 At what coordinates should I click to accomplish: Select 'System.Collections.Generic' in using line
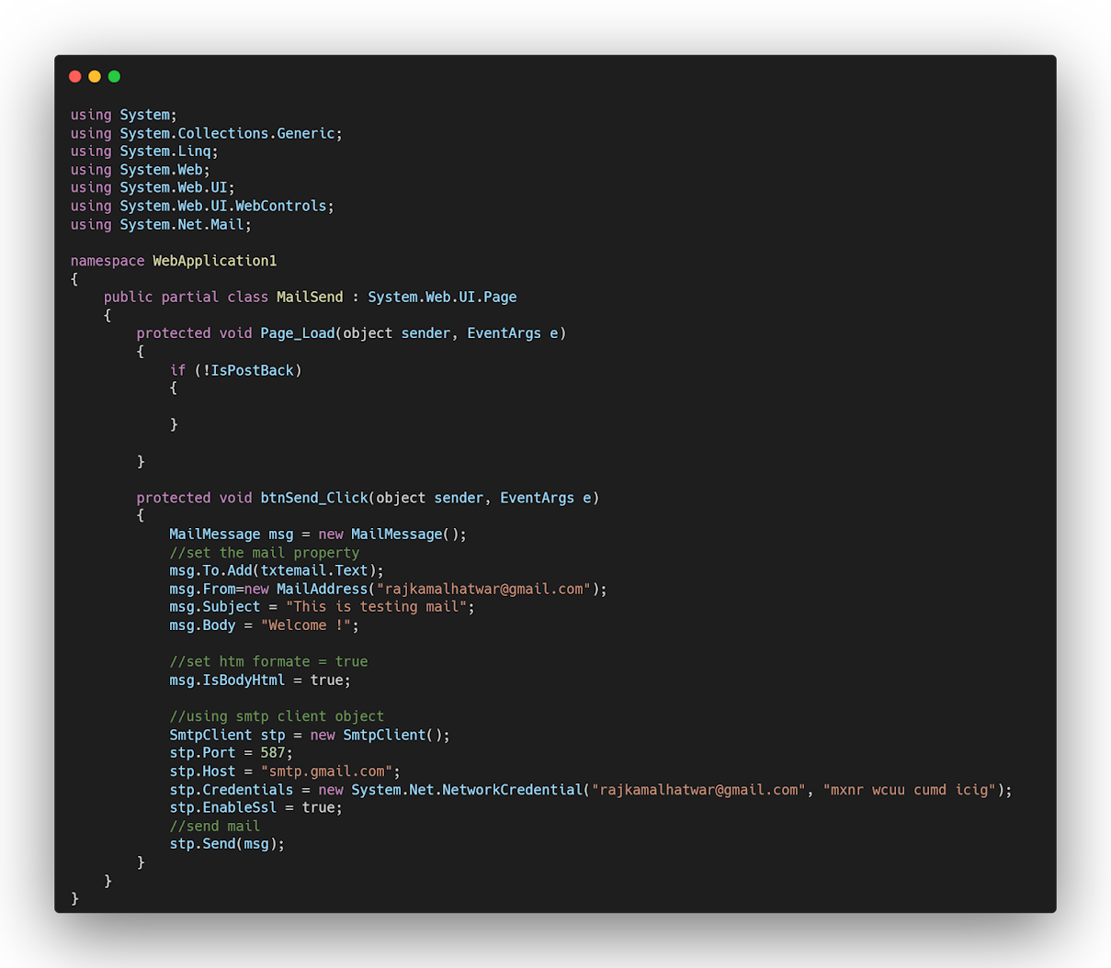click(227, 133)
